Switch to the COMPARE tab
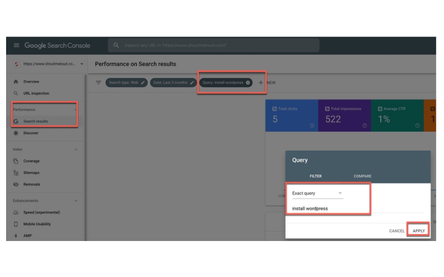 362,176
